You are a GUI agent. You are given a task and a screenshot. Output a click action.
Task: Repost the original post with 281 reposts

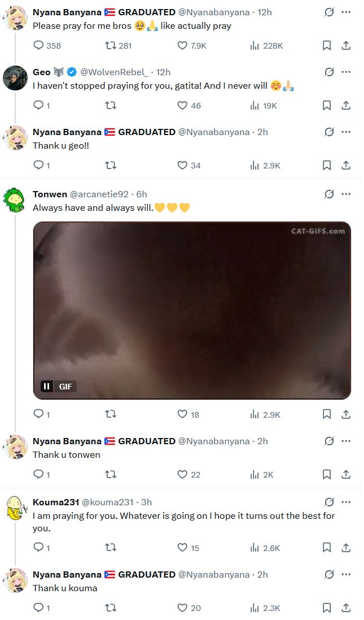pyautogui.click(x=118, y=46)
